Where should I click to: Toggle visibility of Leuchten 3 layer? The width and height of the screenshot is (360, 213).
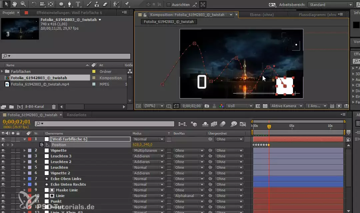3,156
